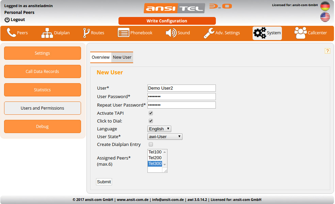Viewport: 335px width, 204px height.
Task: Open the Routes branch icon
Action: (86, 33)
